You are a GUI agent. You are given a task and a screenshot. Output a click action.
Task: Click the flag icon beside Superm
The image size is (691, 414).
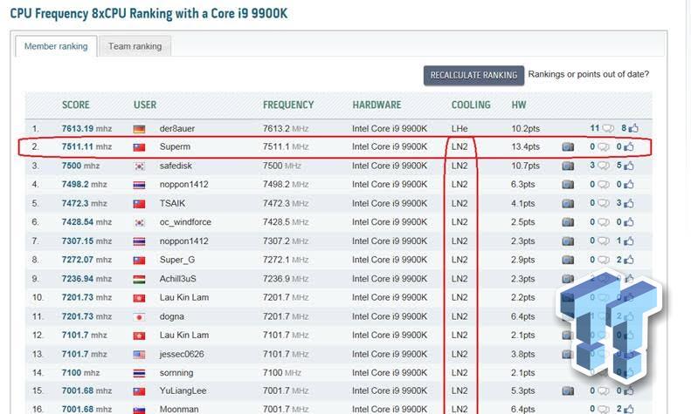click(139, 147)
